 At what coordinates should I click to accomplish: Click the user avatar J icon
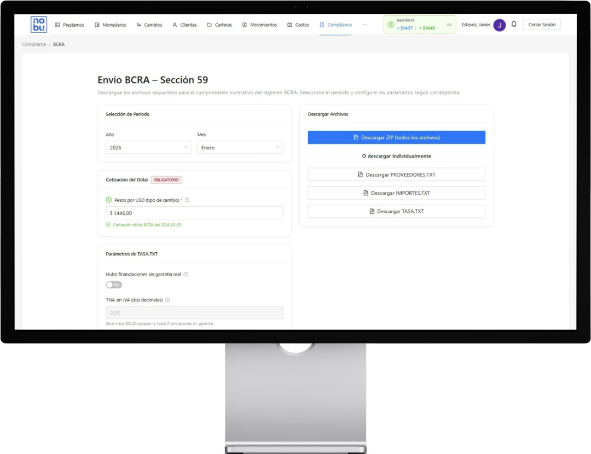click(499, 25)
